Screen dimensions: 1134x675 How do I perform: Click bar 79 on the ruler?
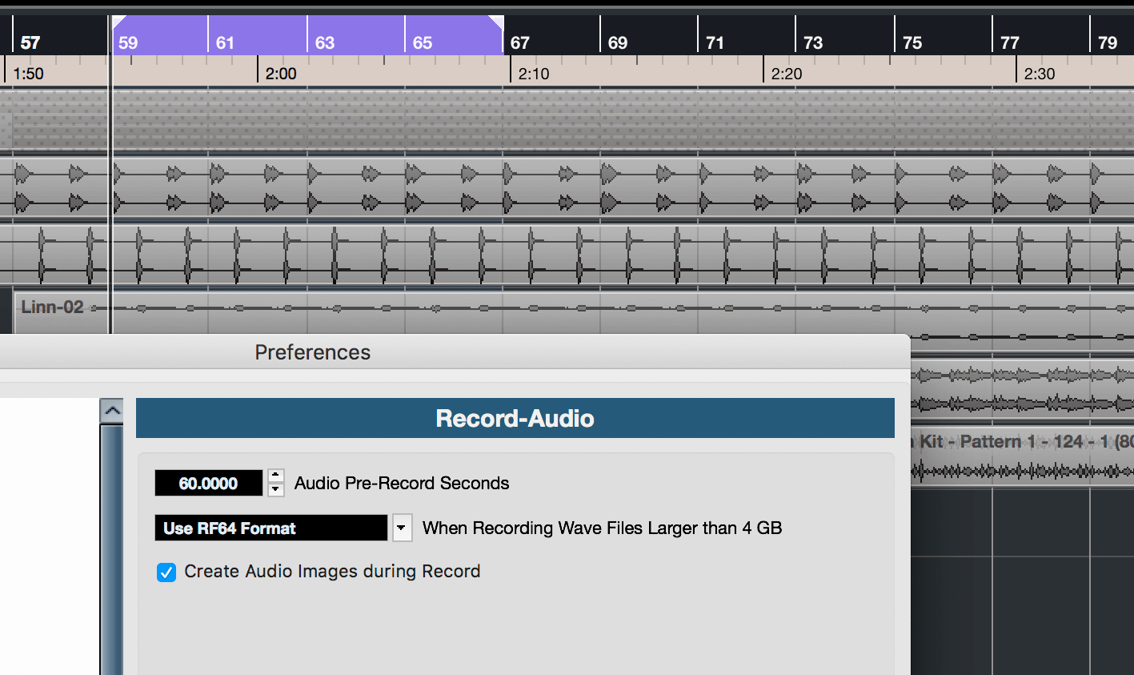pos(1108,42)
